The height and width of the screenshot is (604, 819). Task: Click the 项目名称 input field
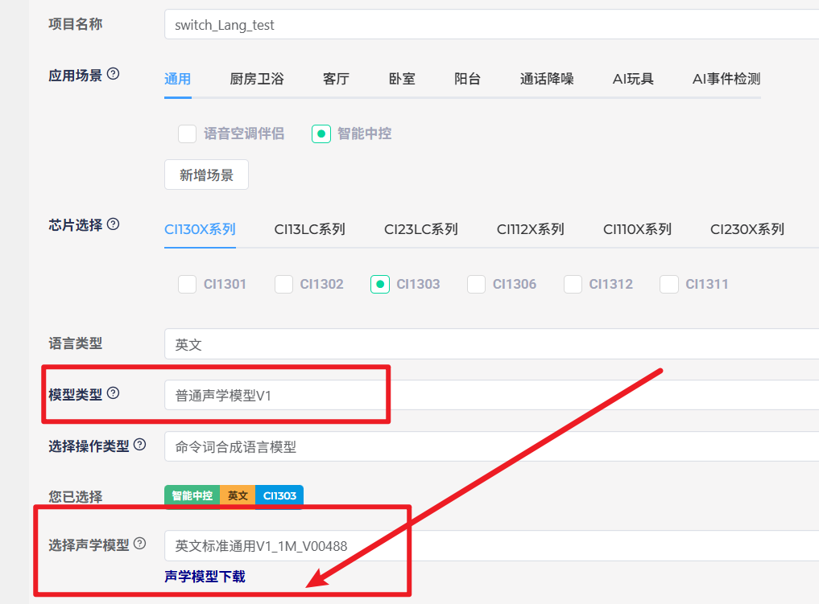(491, 24)
